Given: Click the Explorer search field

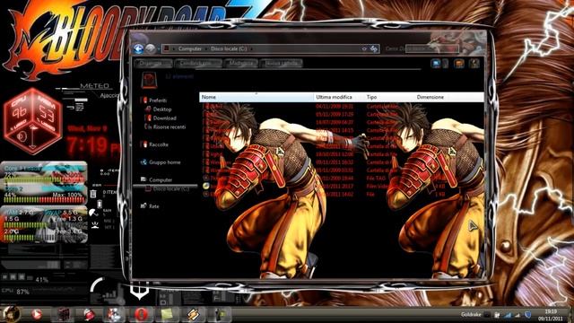Looking at the screenshot, I should tap(432, 48).
